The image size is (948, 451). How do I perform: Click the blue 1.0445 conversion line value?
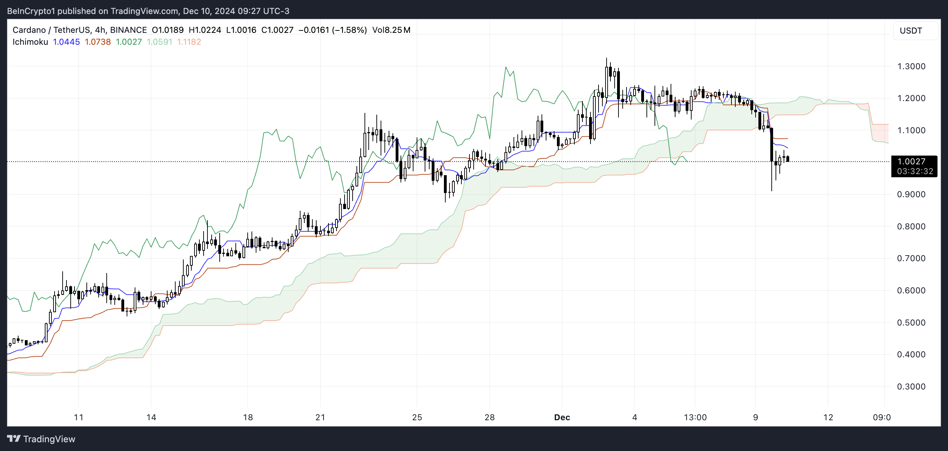click(66, 42)
